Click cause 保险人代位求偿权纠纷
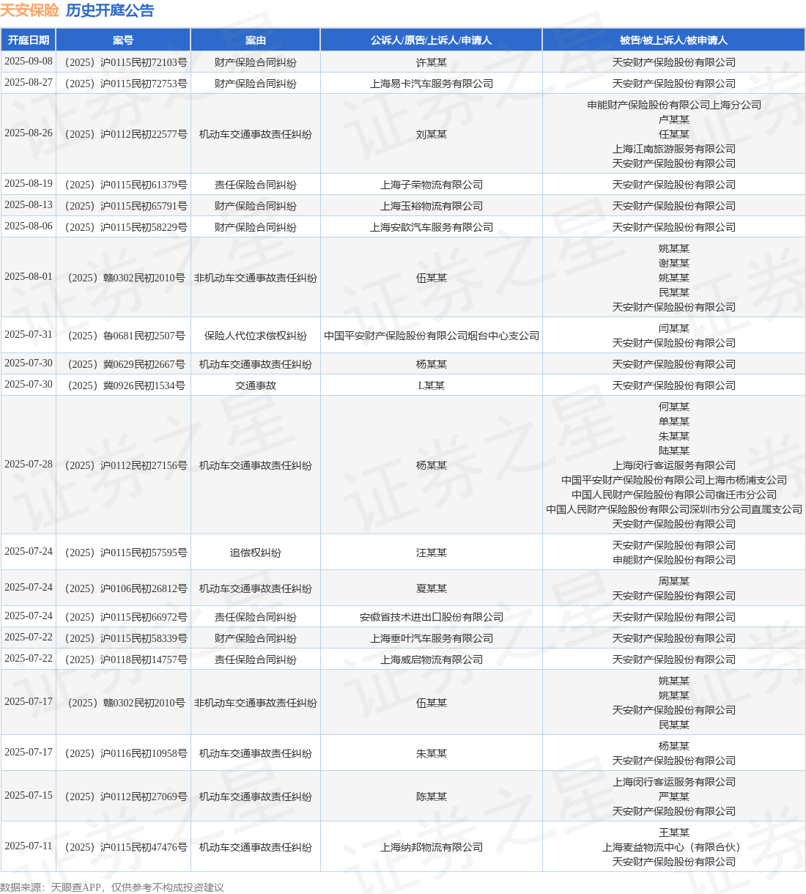 [x=256, y=336]
